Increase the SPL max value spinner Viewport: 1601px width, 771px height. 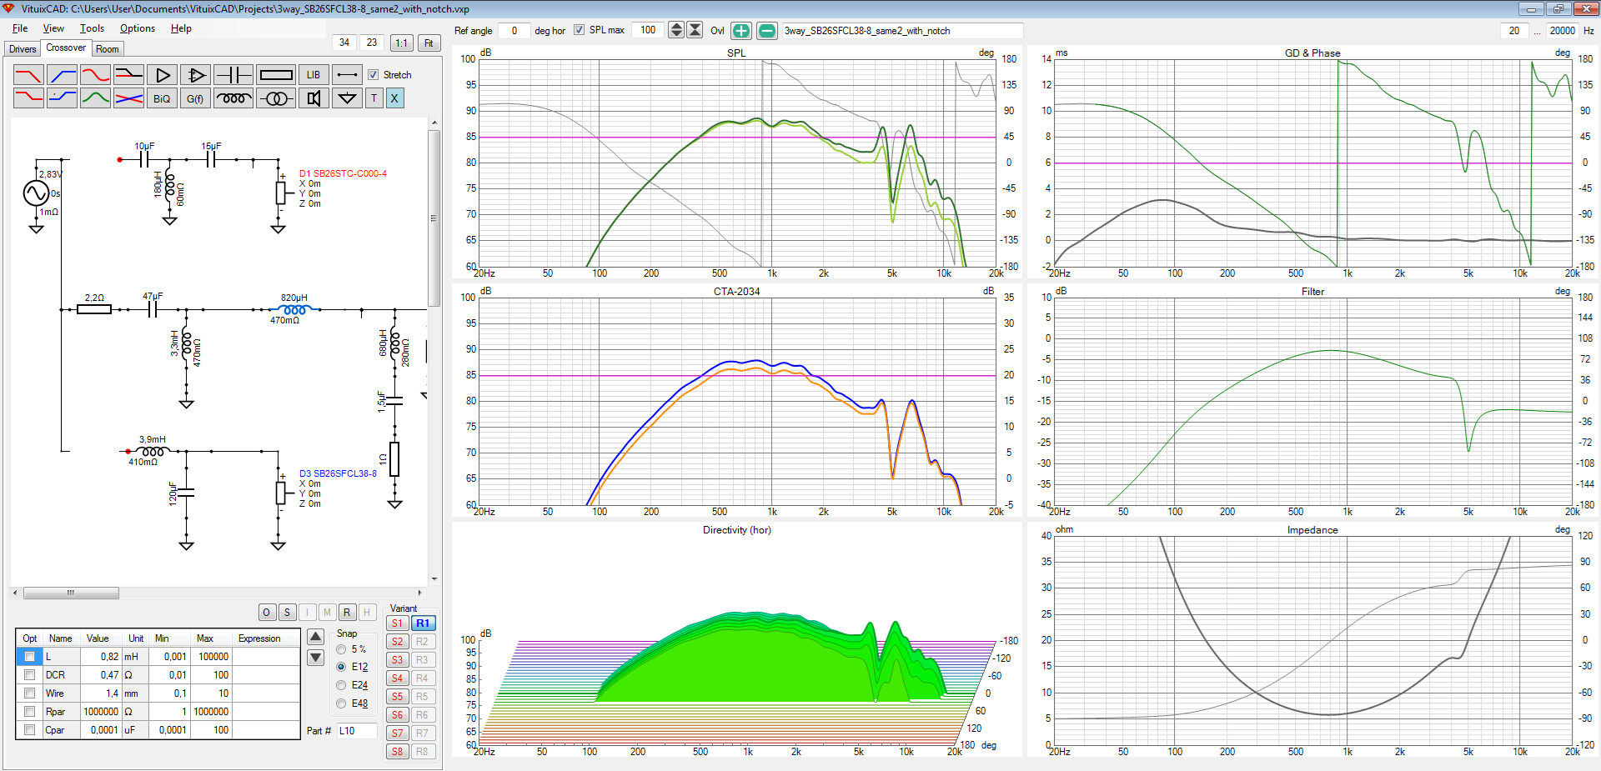click(x=676, y=26)
